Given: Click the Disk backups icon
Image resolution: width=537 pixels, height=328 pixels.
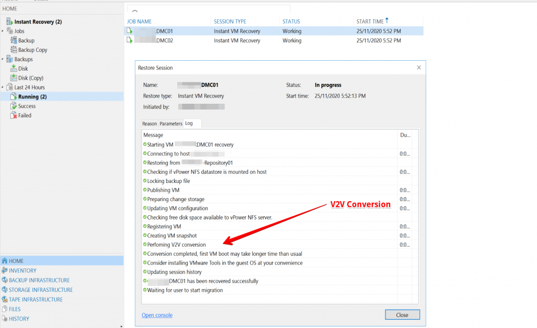Looking at the screenshot, I should point(14,68).
